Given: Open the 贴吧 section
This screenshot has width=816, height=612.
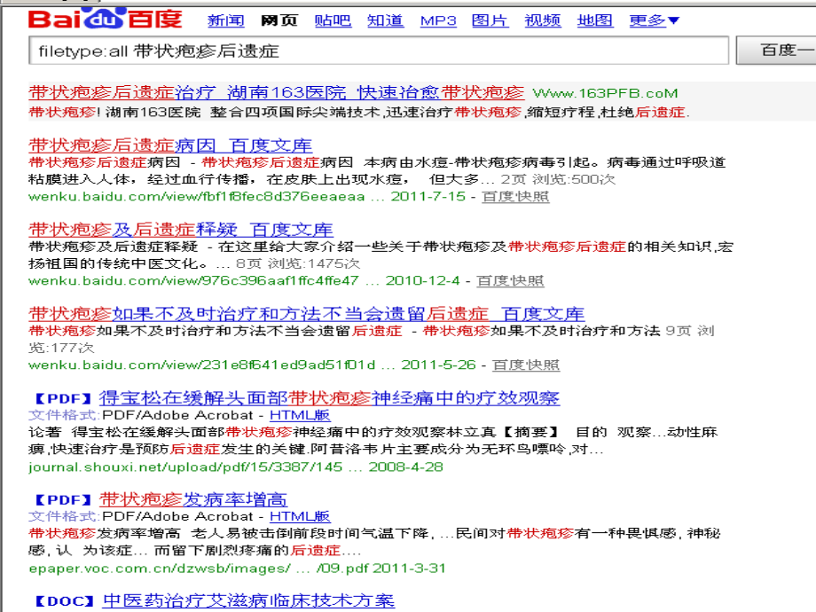Looking at the screenshot, I should 332,20.
